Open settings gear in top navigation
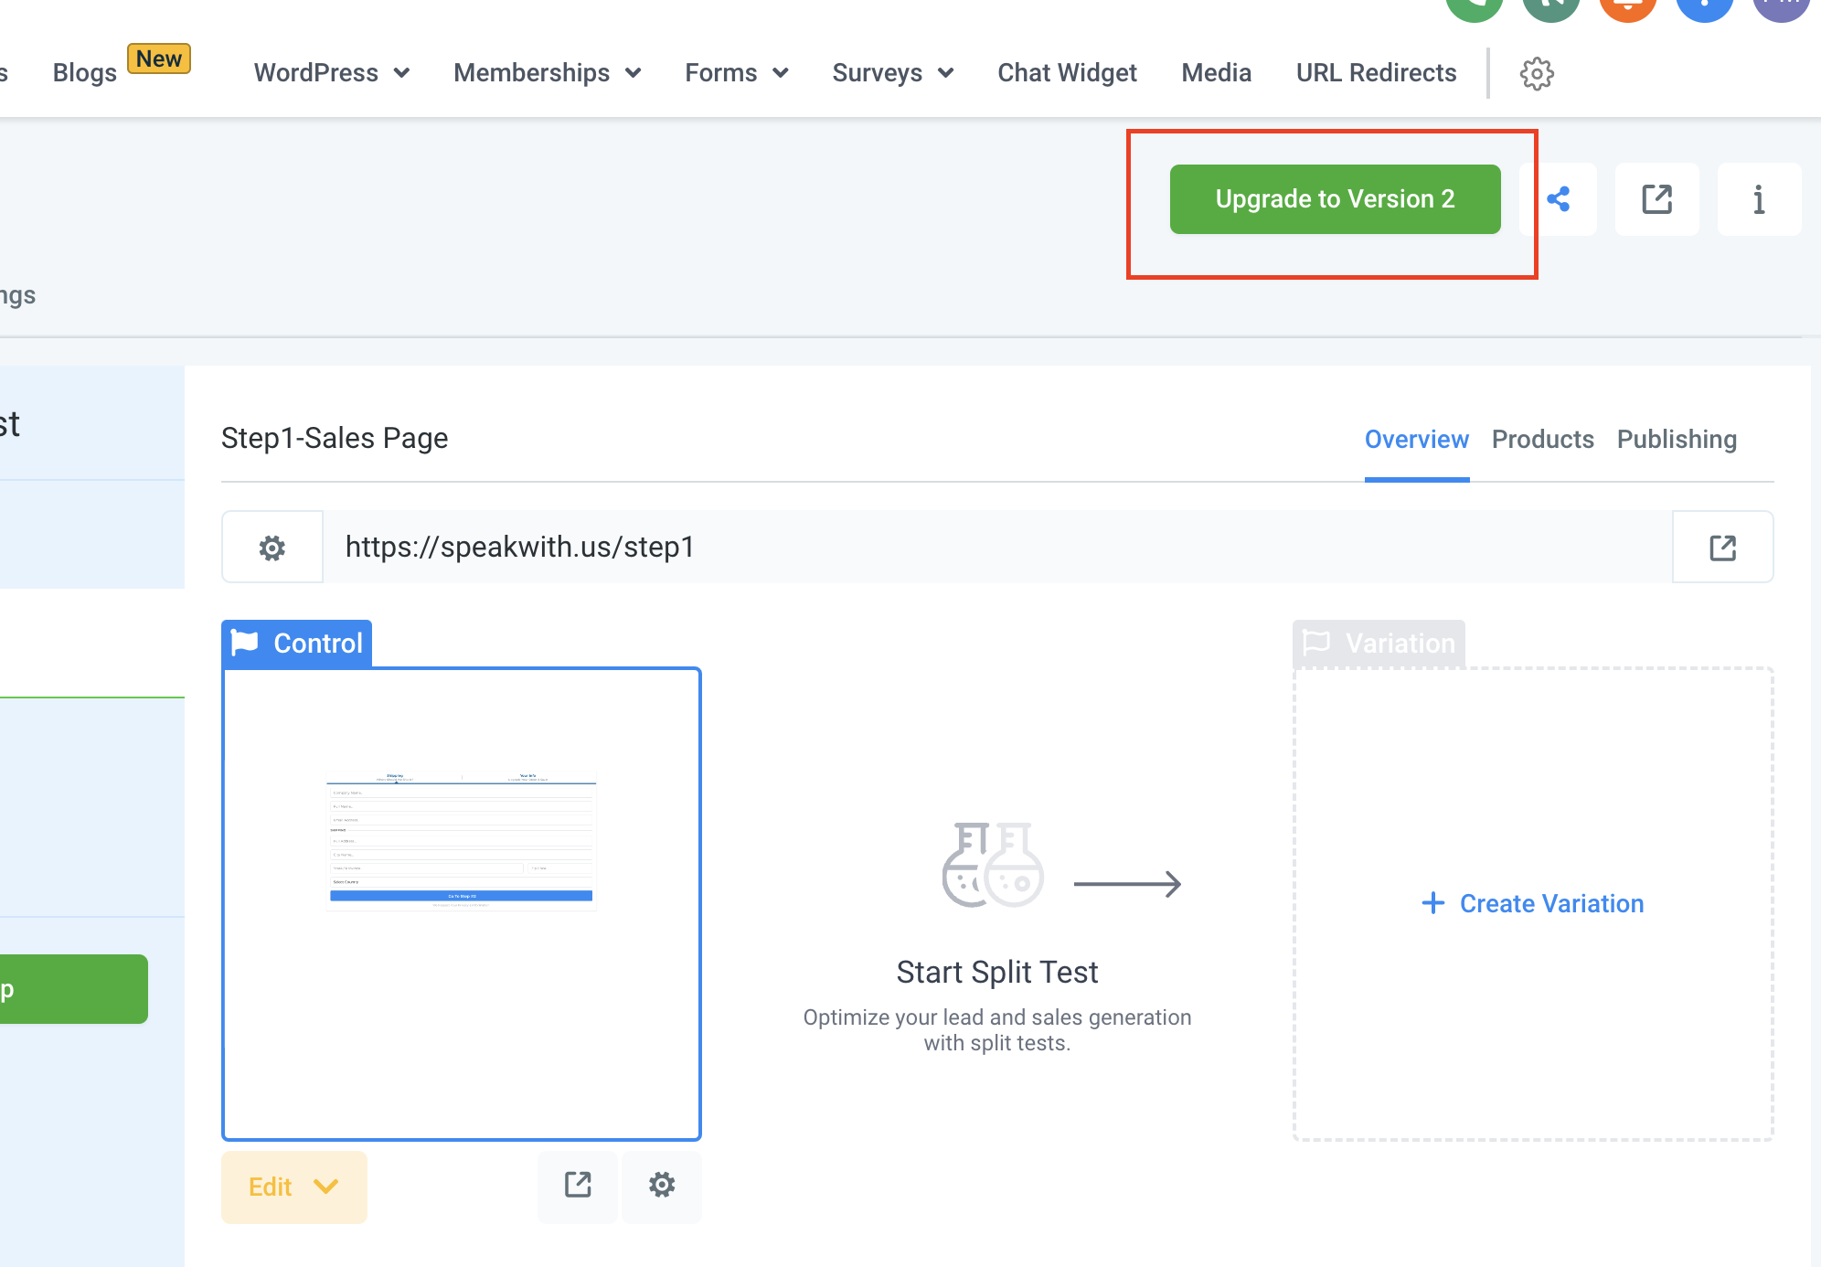Image resolution: width=1821 pixels, height=1267 pixels. point(1537,73)
